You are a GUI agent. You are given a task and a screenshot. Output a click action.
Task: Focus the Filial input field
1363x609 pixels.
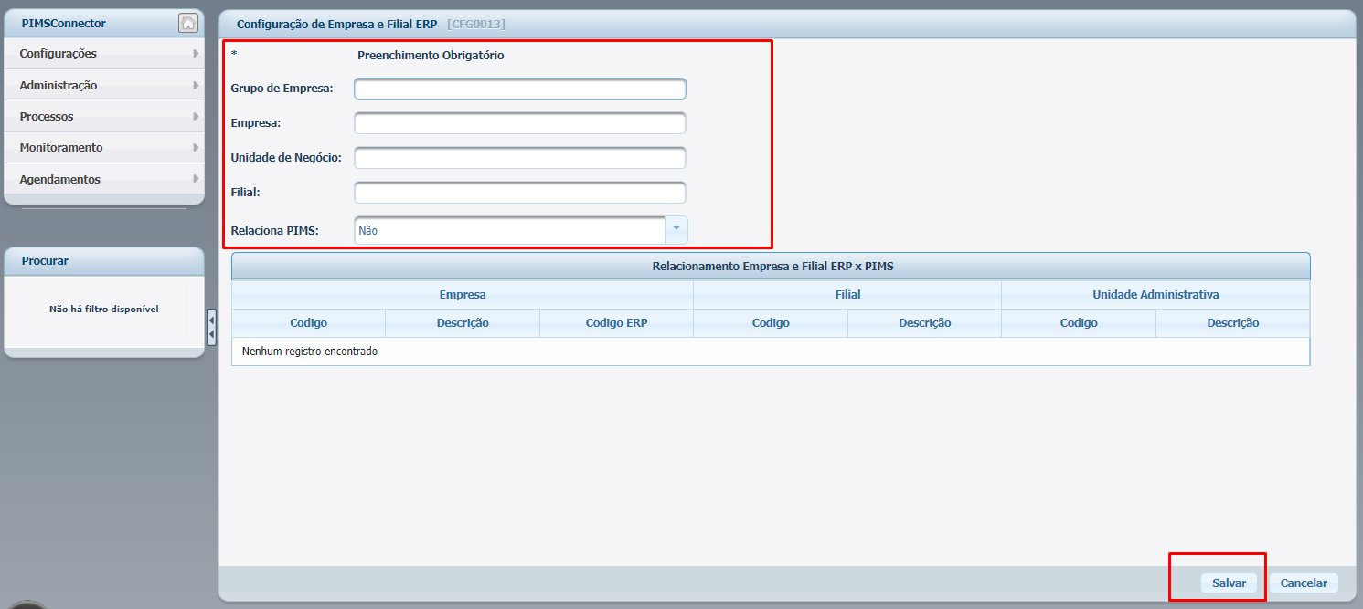tap(520, 193)
